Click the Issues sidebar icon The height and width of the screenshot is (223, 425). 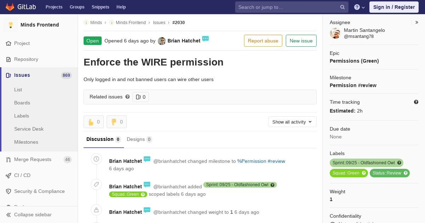pyautogui.click(x=8, y=75)
